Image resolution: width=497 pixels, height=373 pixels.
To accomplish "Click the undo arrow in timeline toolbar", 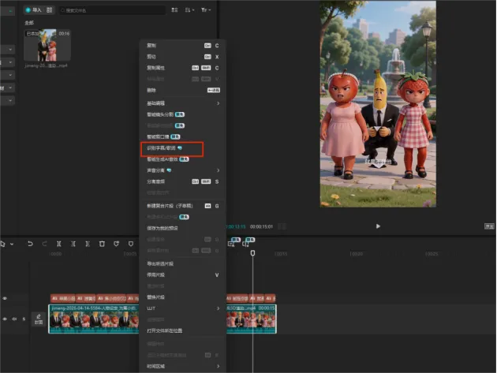I will coord(31,244).
